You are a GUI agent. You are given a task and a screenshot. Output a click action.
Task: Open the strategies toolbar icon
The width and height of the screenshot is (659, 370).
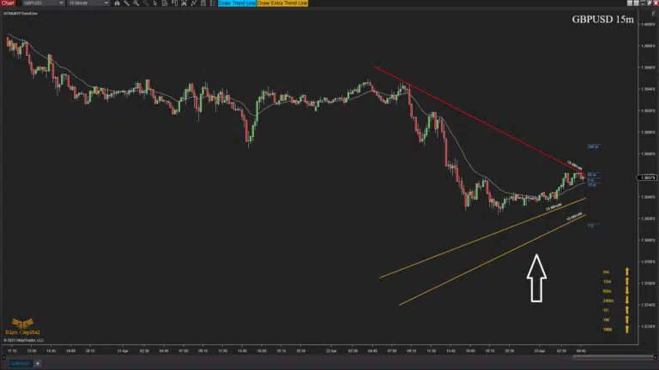[x=184, y=3]
